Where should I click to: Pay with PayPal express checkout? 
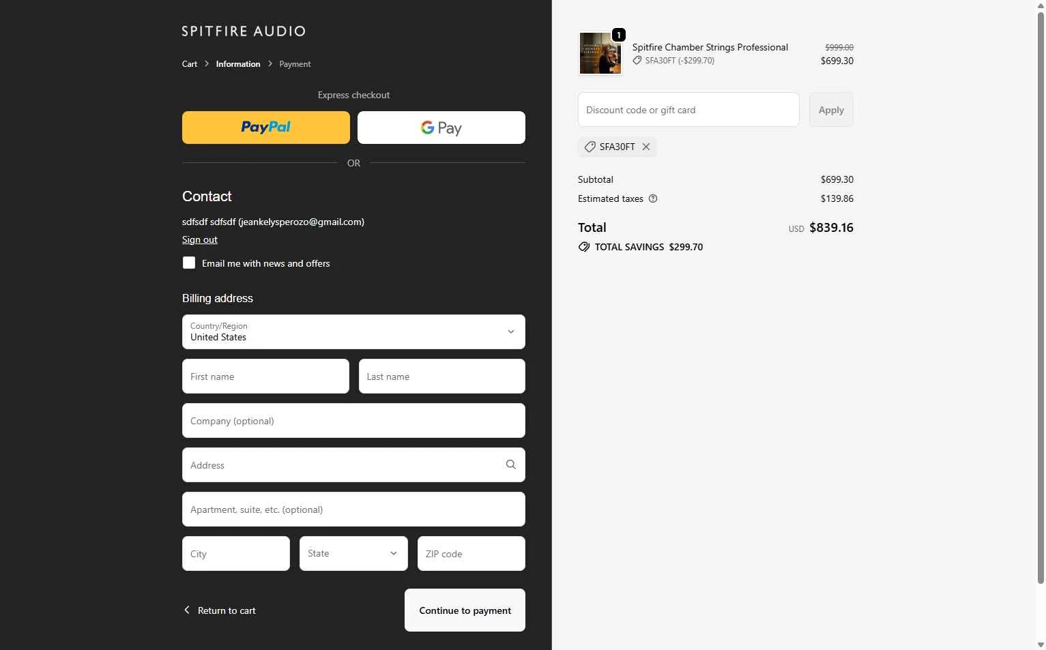click(266, 128)
